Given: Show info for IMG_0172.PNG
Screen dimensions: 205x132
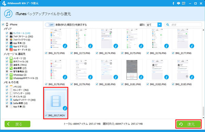Looking at the screenshot, I should 65,46.
